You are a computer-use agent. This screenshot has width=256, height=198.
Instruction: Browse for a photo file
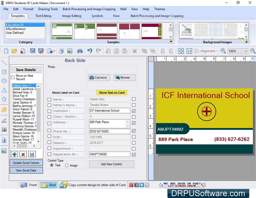(x=124, y=78)
